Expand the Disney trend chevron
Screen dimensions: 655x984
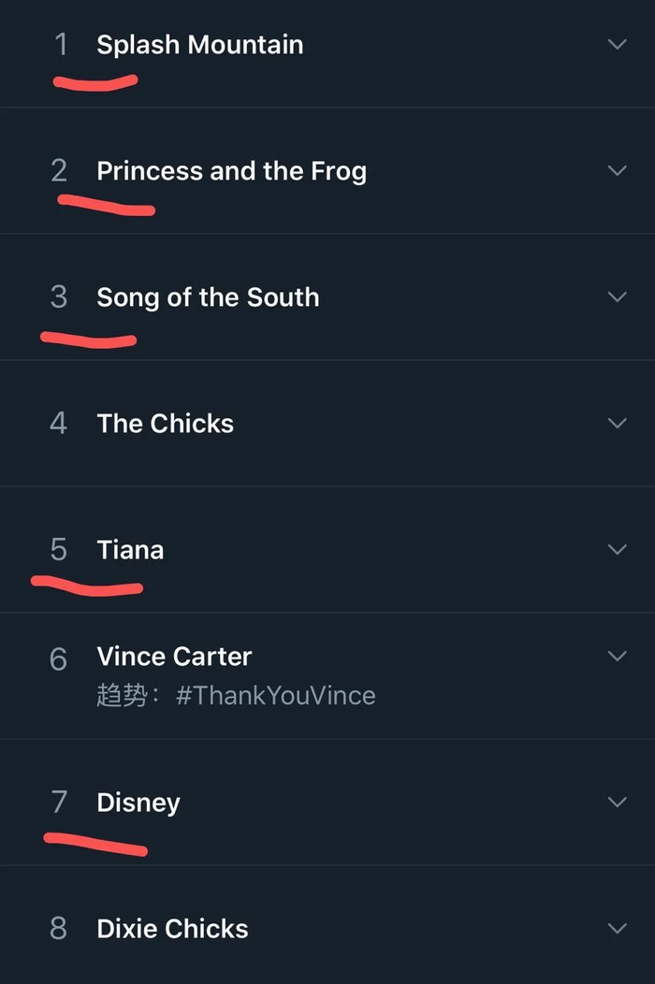(x=617, y=802)
